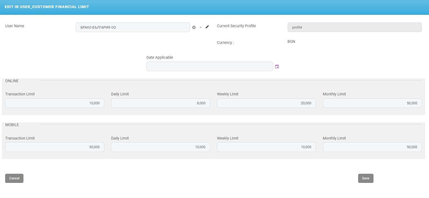
Task: Save the financial limit changes
Action: tap(365, 178)
